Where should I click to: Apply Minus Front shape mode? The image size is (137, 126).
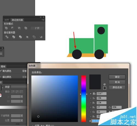(12, 28)
